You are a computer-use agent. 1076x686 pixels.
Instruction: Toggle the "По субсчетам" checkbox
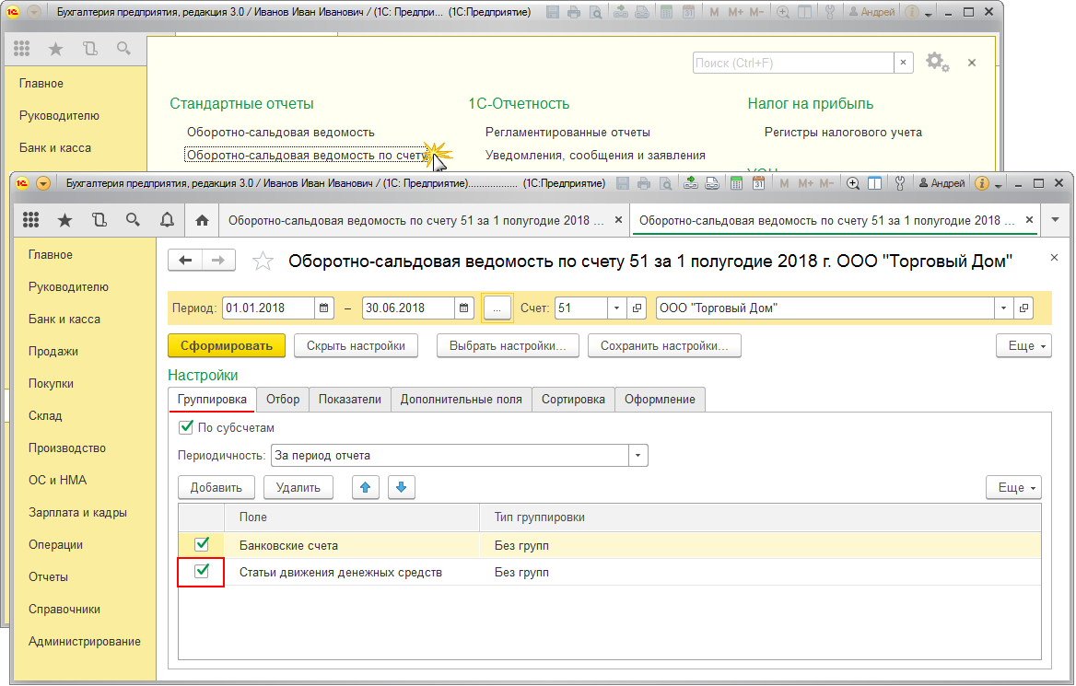coord(186,427)
